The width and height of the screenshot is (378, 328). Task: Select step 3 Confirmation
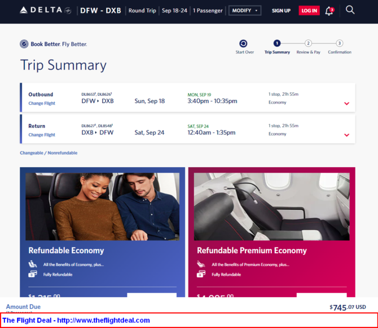340,43
